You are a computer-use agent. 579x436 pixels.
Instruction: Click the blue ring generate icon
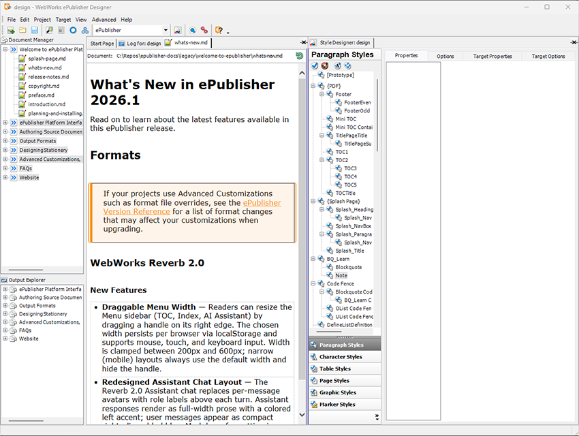point(73,30)
